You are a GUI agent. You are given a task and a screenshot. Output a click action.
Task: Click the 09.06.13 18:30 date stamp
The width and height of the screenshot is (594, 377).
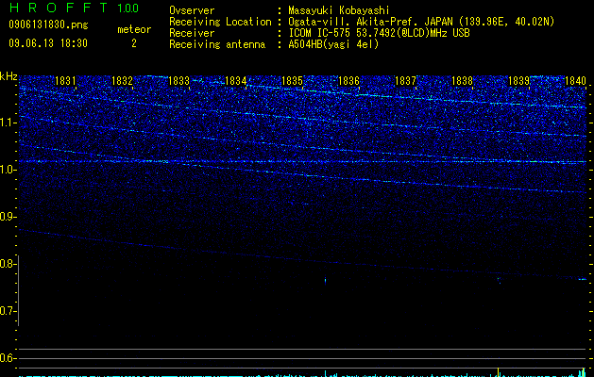click(48, 43)
